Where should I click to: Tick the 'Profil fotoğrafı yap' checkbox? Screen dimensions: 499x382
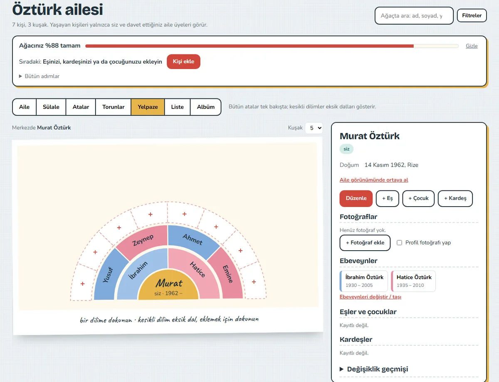click(x=399, y=243)
